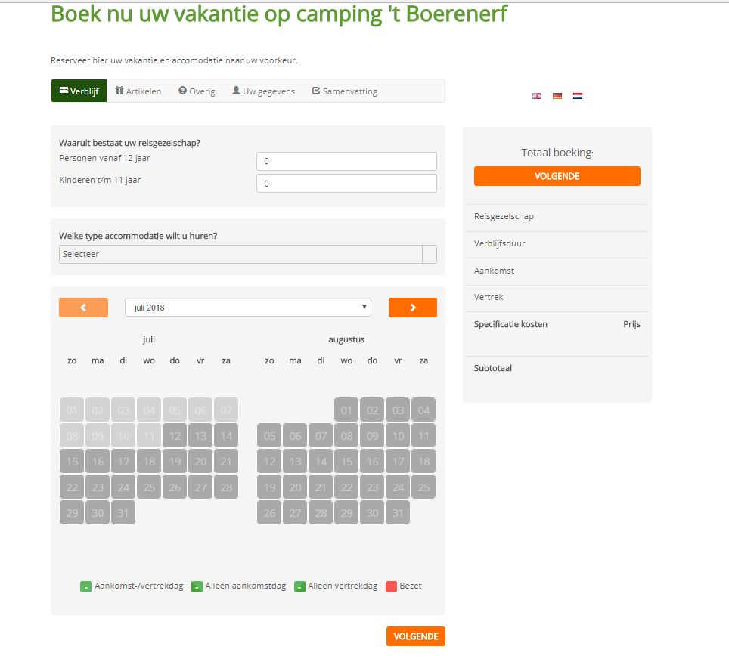Open the accommodation type Selecteer dropdown

[240, 255]
